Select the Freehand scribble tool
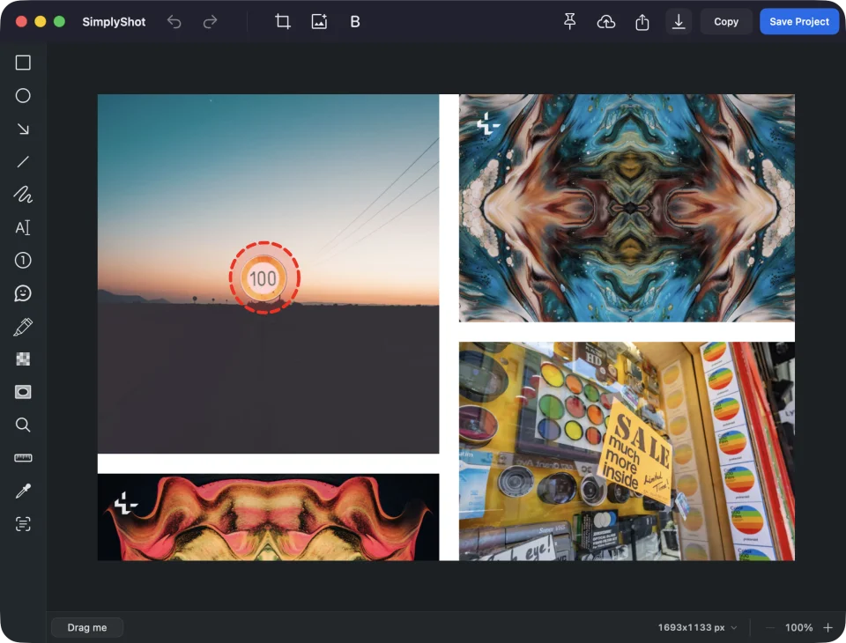This screenshot has height=643, width=846. [x=23, y=195]
